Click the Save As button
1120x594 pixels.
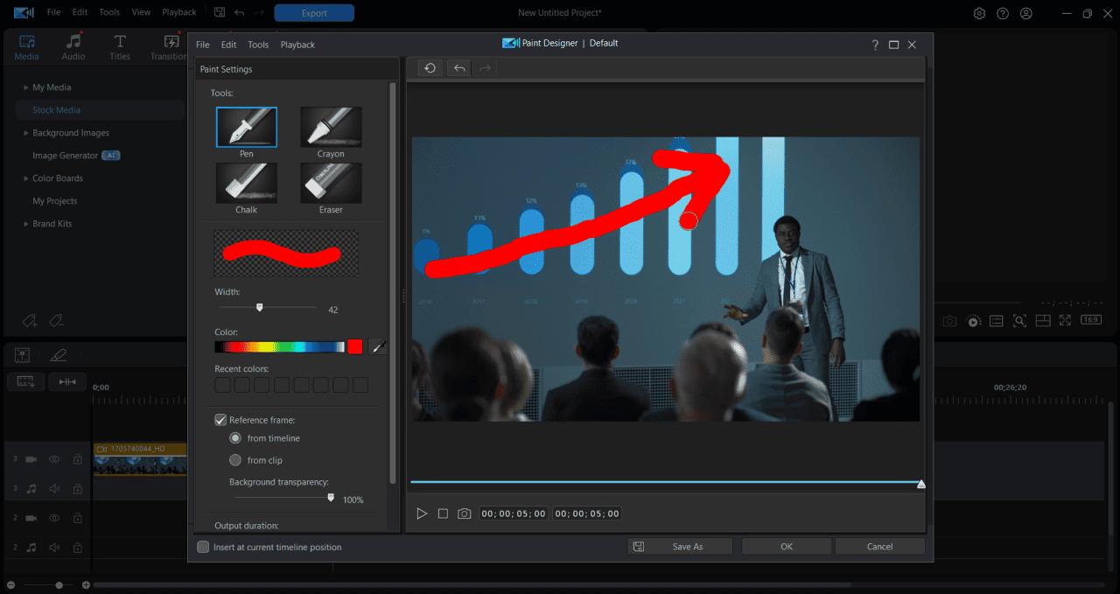pyautogui.click(x=680, y=546)
